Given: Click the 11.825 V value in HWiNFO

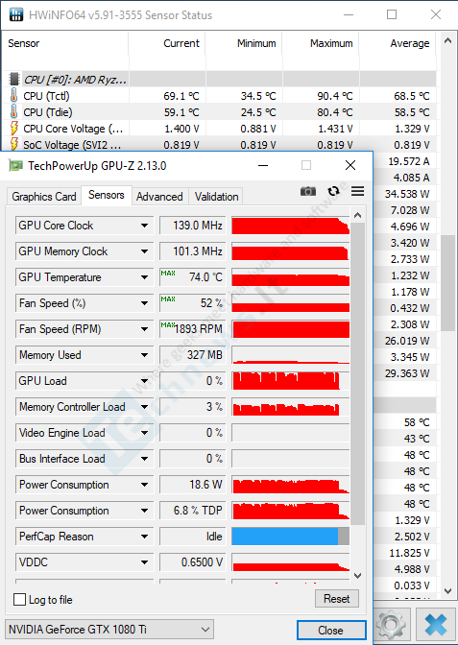Looking at the screenshot, I should click(x=409, y=553).
